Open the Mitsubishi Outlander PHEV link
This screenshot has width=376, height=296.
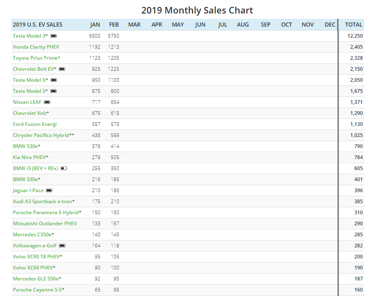point(45,224)
